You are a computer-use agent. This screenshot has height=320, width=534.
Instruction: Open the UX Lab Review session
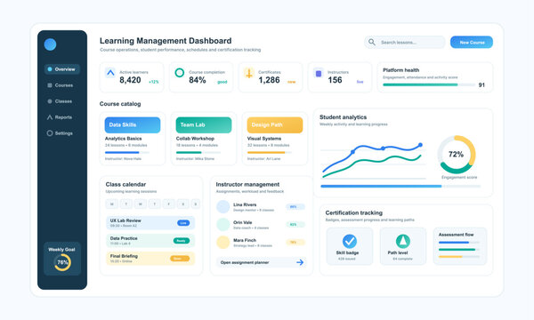point(150,223)
